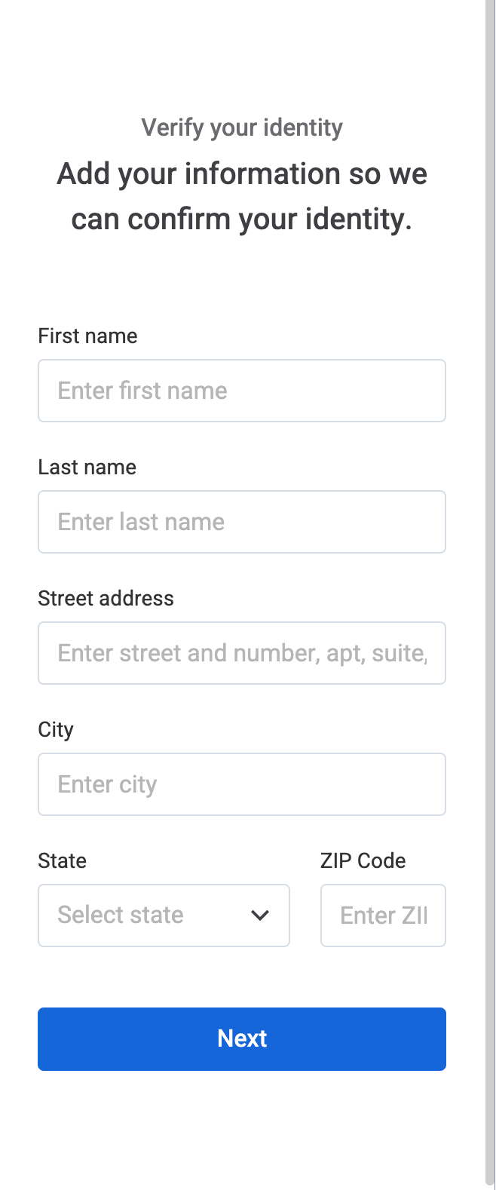Click the Last name label
Viewport: 496px width, 1190px height.
pos(87,468)
